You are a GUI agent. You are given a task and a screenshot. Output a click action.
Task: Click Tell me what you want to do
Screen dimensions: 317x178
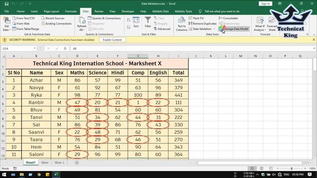pos(222,11)
